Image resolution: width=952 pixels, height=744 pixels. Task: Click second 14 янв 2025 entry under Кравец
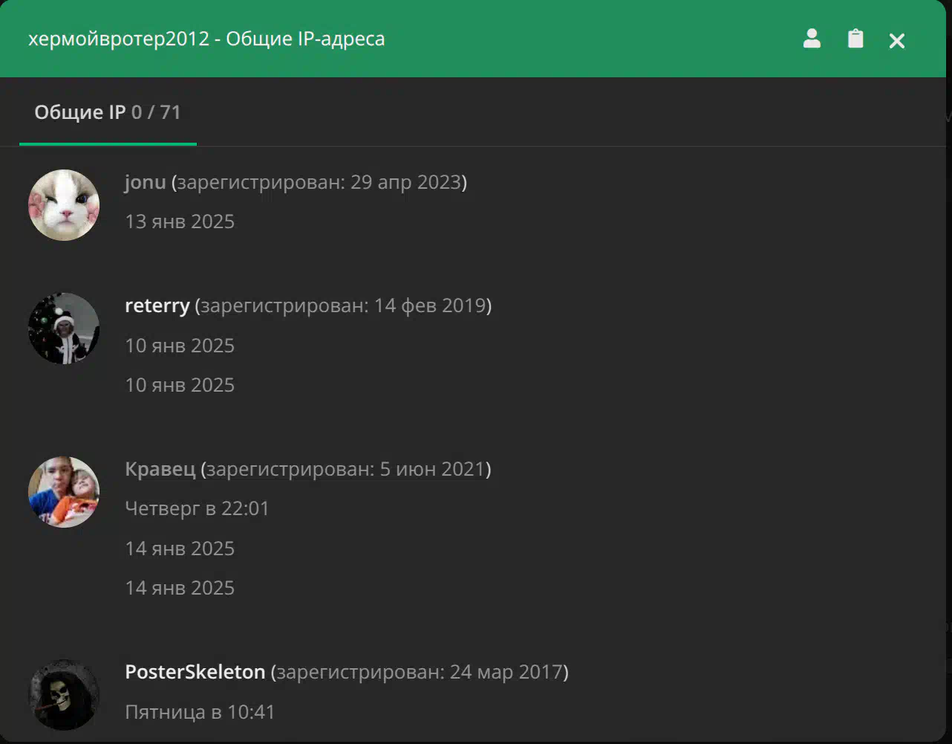point(180,588)
